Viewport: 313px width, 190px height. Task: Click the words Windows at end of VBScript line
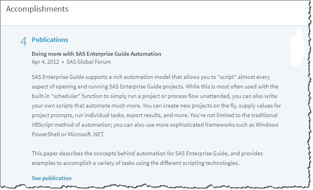[x=267, y=125]
